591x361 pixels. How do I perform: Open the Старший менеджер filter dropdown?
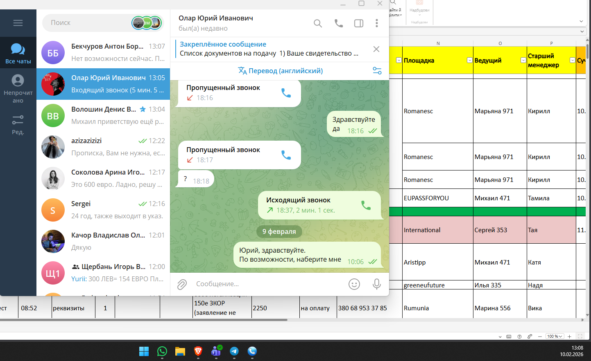coord(573,60)
